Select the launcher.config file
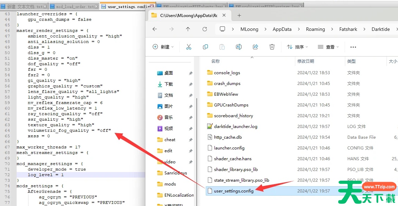 (229, 148)
